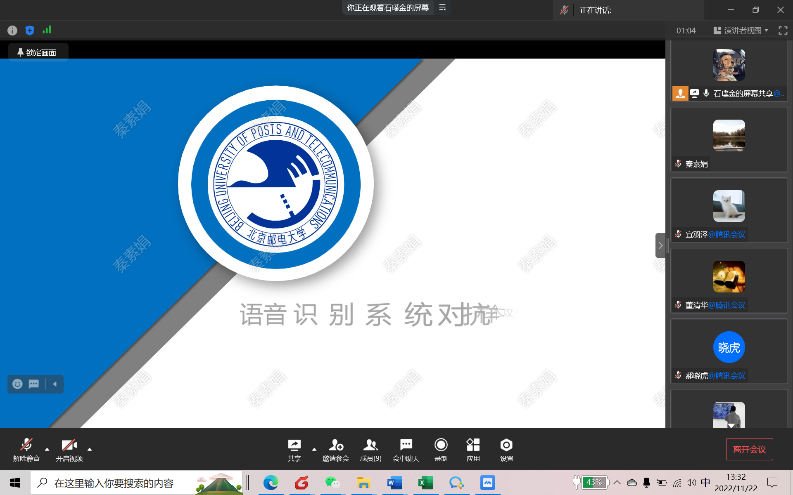Open File Explorer from taskbar

pos(364,483)
